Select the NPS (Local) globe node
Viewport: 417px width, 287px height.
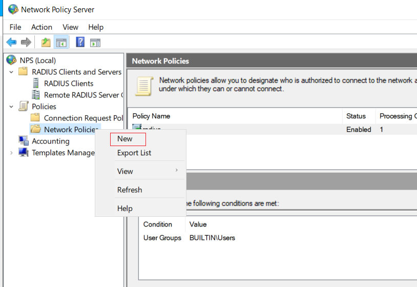[11, 60]
